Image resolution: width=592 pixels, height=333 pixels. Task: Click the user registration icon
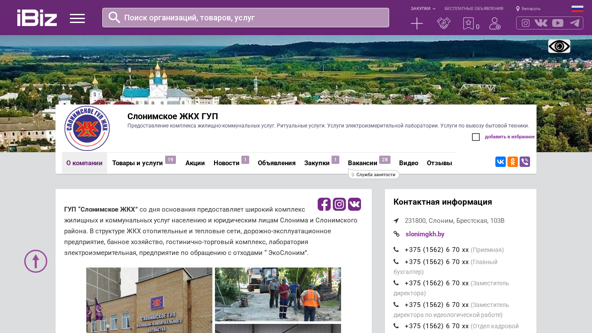pyautogui.click(x=495, y=23)
